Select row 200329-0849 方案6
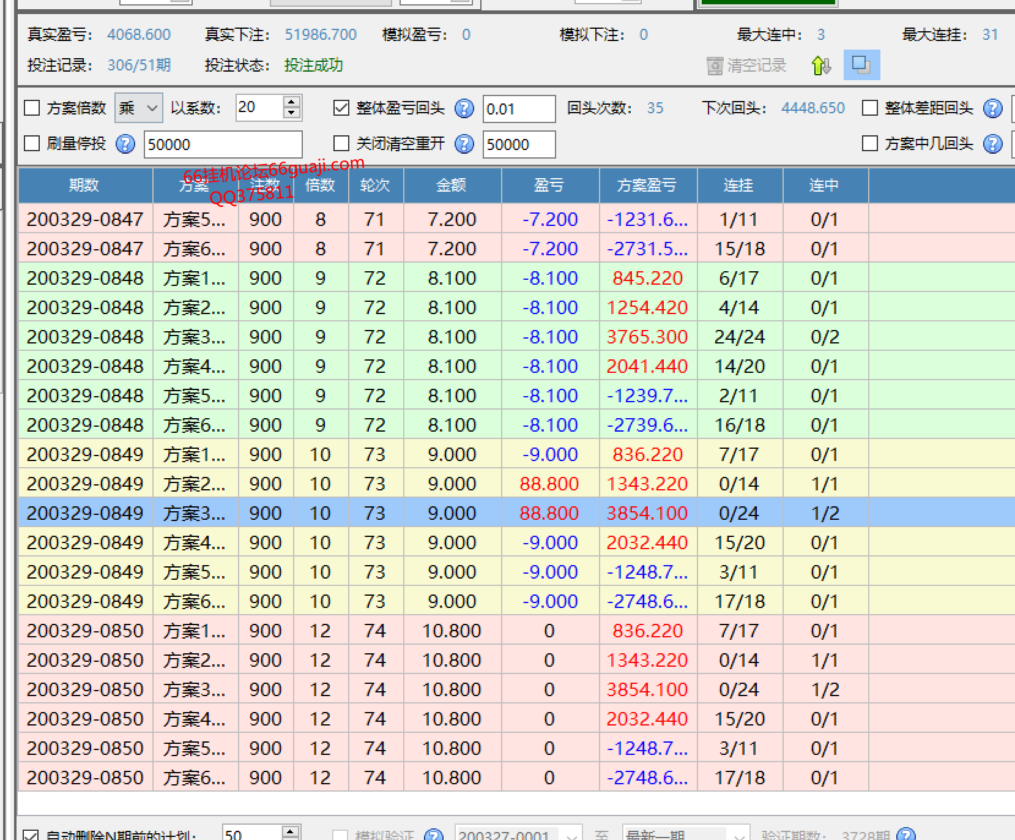The image size is (1015, 840). 516,601
